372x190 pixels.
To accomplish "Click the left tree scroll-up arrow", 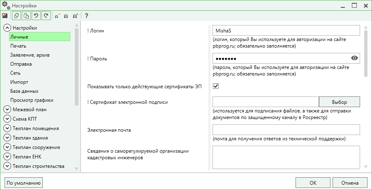I will (x=76, y=25).
